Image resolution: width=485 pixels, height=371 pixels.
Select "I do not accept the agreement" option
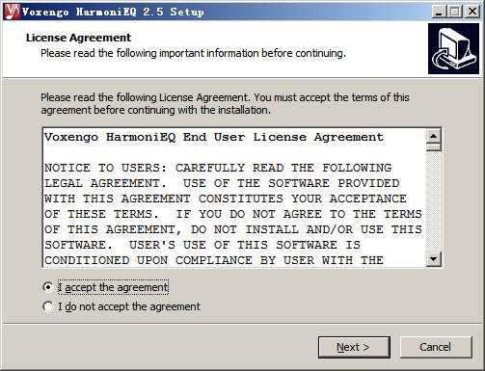pyautogui.click(x=48, y=306)
